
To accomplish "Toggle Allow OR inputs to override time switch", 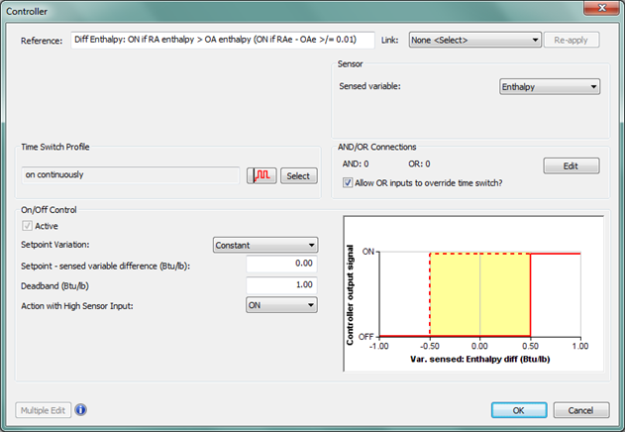I will [x=349, y=182].
